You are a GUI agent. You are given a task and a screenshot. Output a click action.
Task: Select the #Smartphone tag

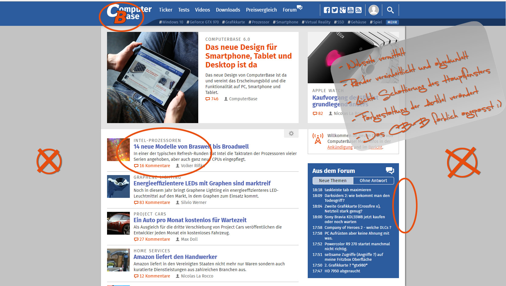(286, 22)
